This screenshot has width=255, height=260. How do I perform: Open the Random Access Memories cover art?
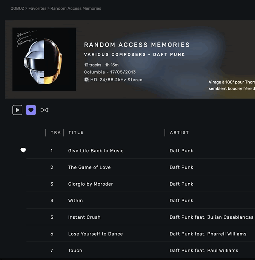(44, 59)
